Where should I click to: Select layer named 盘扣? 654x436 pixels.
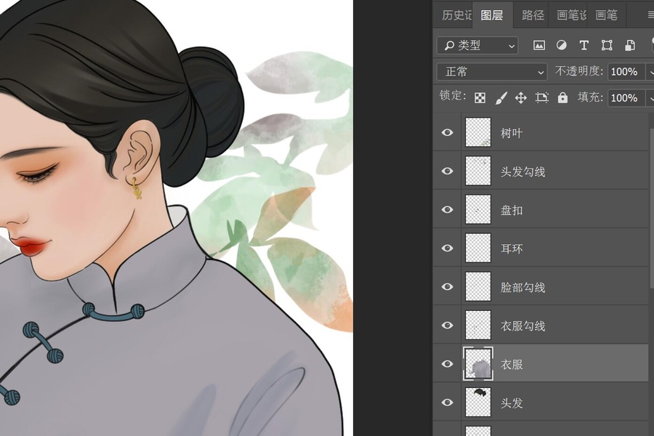point(512,210)
